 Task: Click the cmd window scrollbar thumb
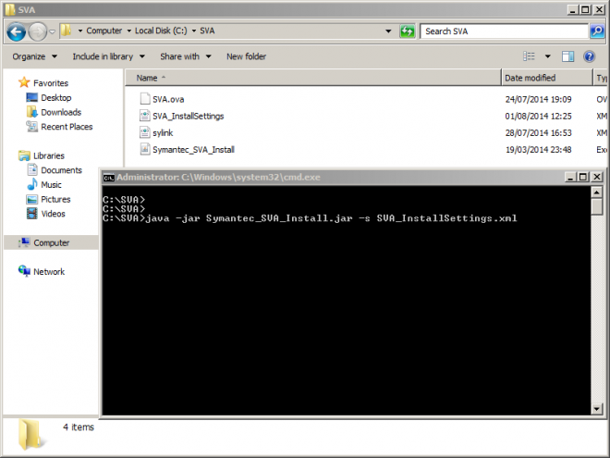click(597, 206)
